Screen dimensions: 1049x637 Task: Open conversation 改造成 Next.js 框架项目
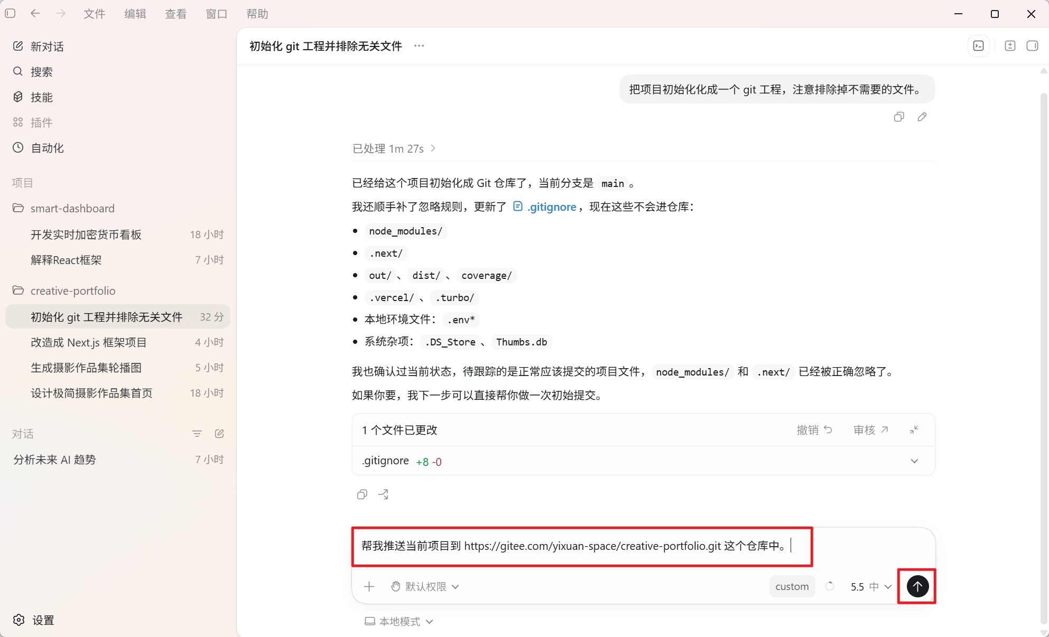coord(118,342)
